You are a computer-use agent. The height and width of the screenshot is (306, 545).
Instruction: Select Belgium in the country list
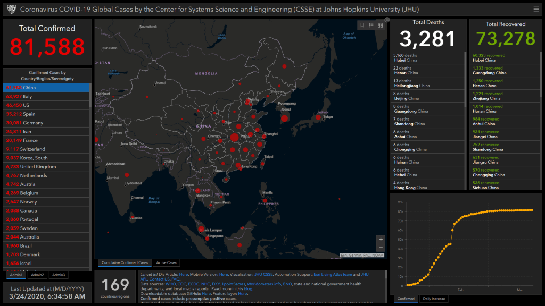(x=46, y=193)
